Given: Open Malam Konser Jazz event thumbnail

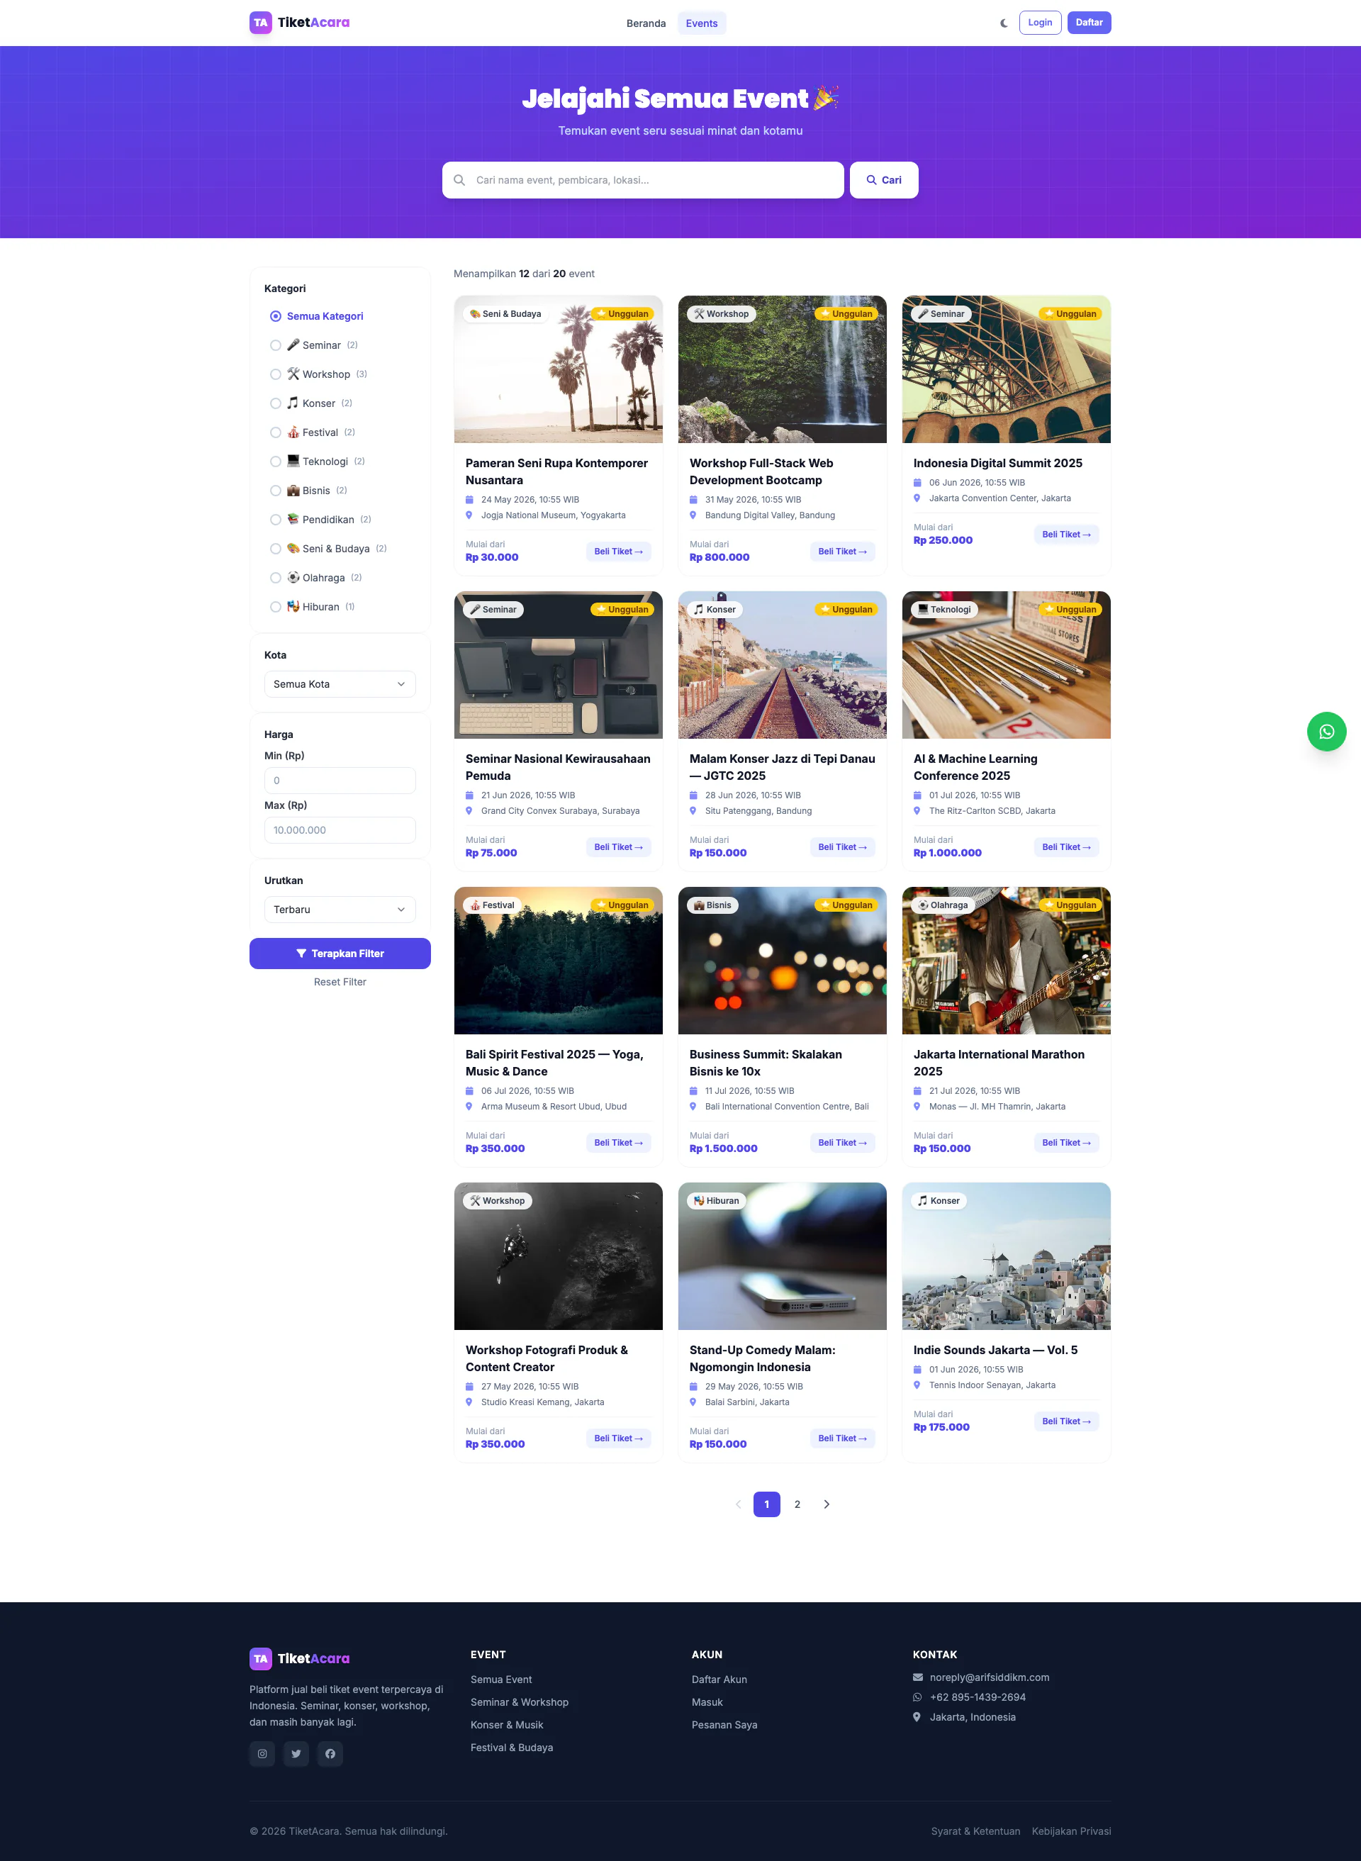Looking at the screenshot, I should point(782,664).
